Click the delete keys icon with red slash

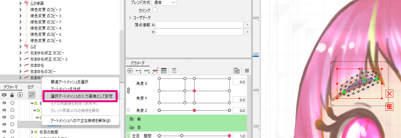[x=155, y=70]
